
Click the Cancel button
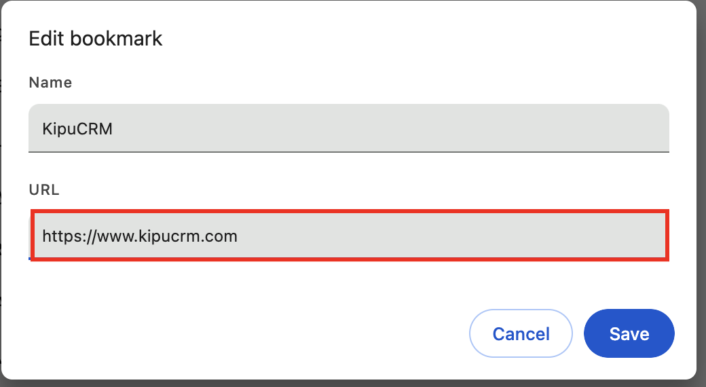pos(521,333)
